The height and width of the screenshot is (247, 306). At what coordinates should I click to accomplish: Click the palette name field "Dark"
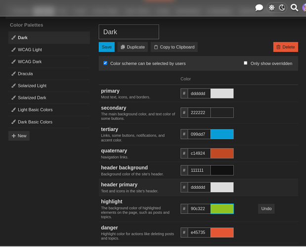(x=129, y=32)
